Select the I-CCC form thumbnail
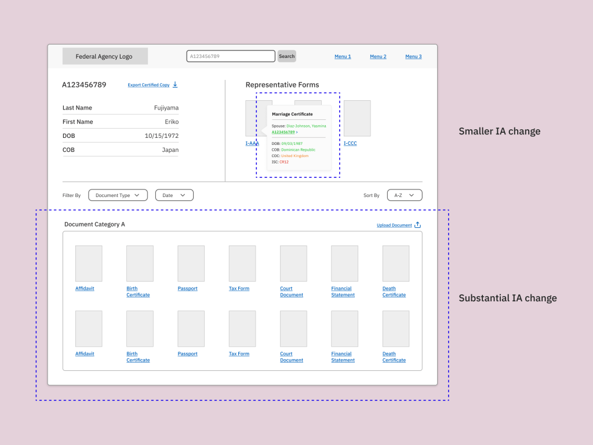 (x=357, y=118)
